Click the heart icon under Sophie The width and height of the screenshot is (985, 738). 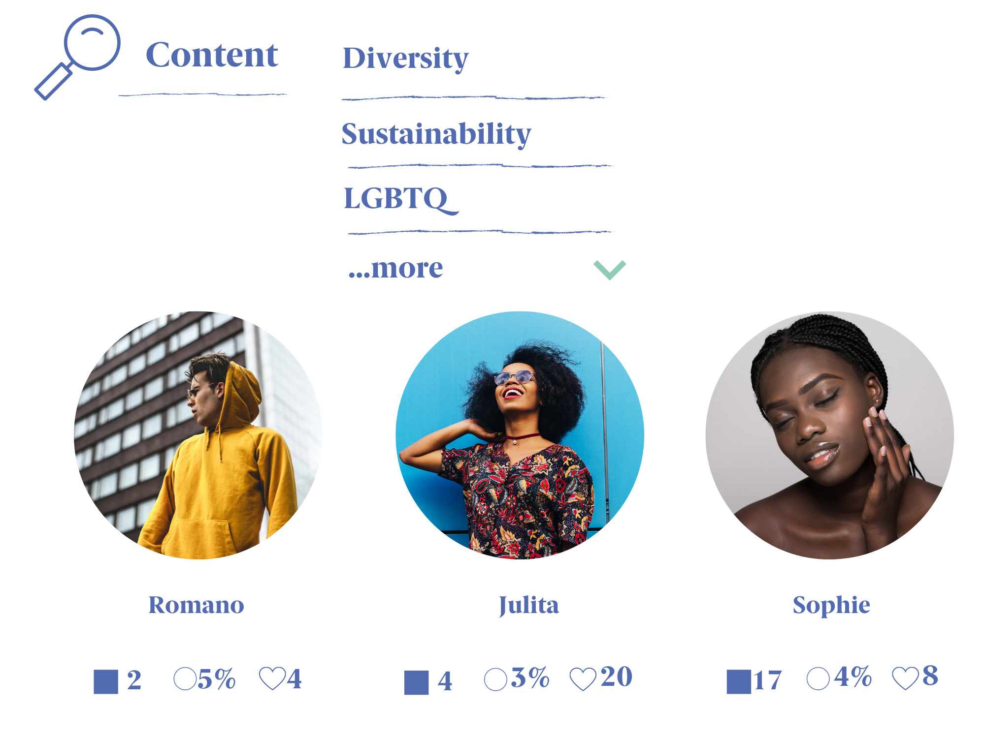[905, 678]
